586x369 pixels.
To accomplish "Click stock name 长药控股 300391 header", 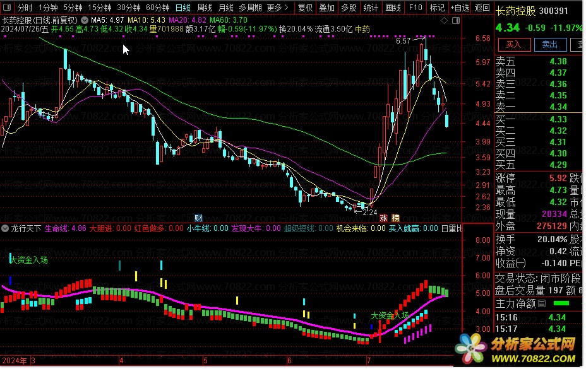I will pyautogui.click(x=532, y=11).
